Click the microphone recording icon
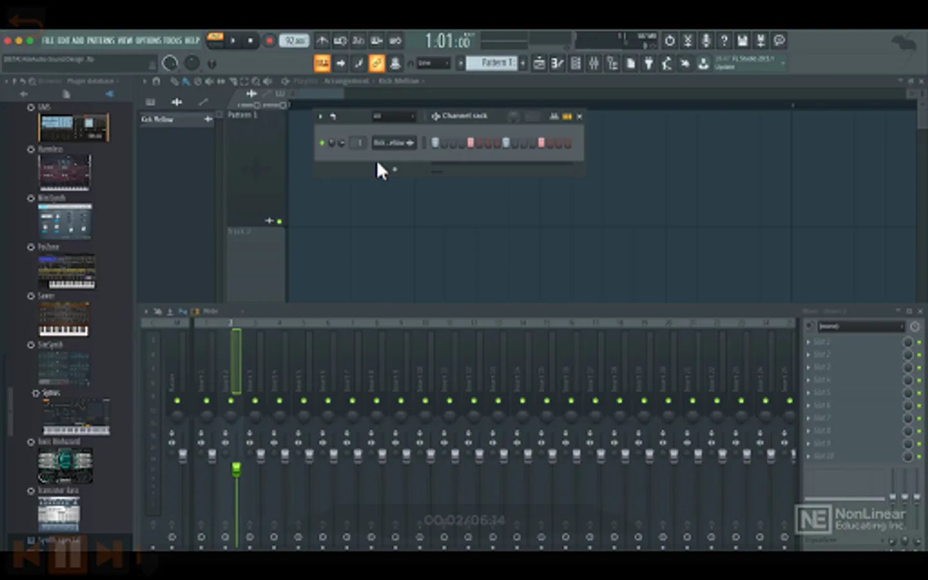This screenshot has width=928, height=580. coord(706,41)
